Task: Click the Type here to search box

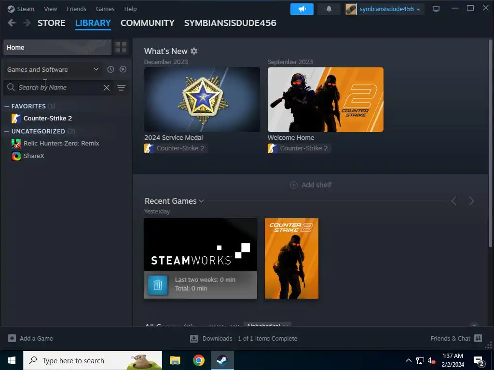Action: [93, 360]
